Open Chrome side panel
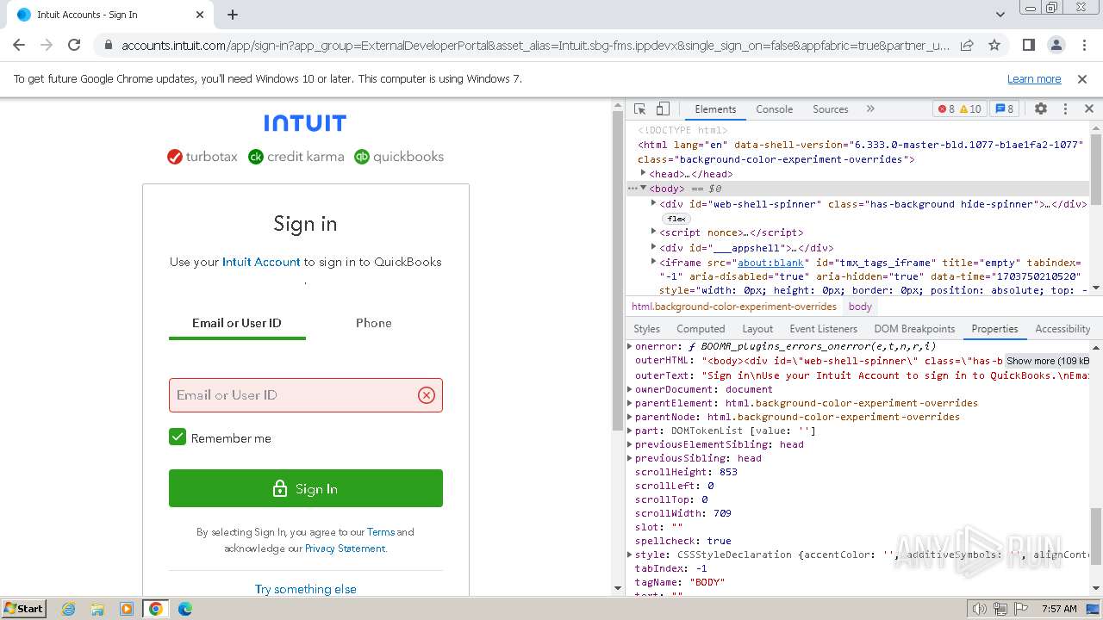The height and width of the screenshot is (620, 1103). point(1028,45)
